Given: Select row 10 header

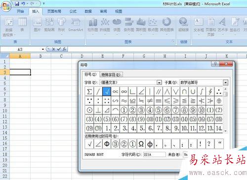Looking at the screenshot, I should point(5,110).
